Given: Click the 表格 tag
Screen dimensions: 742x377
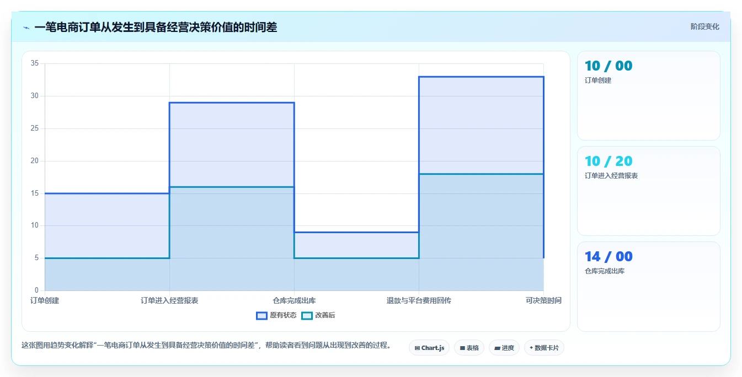Looking at the screenshot, I should pos(469,348).
